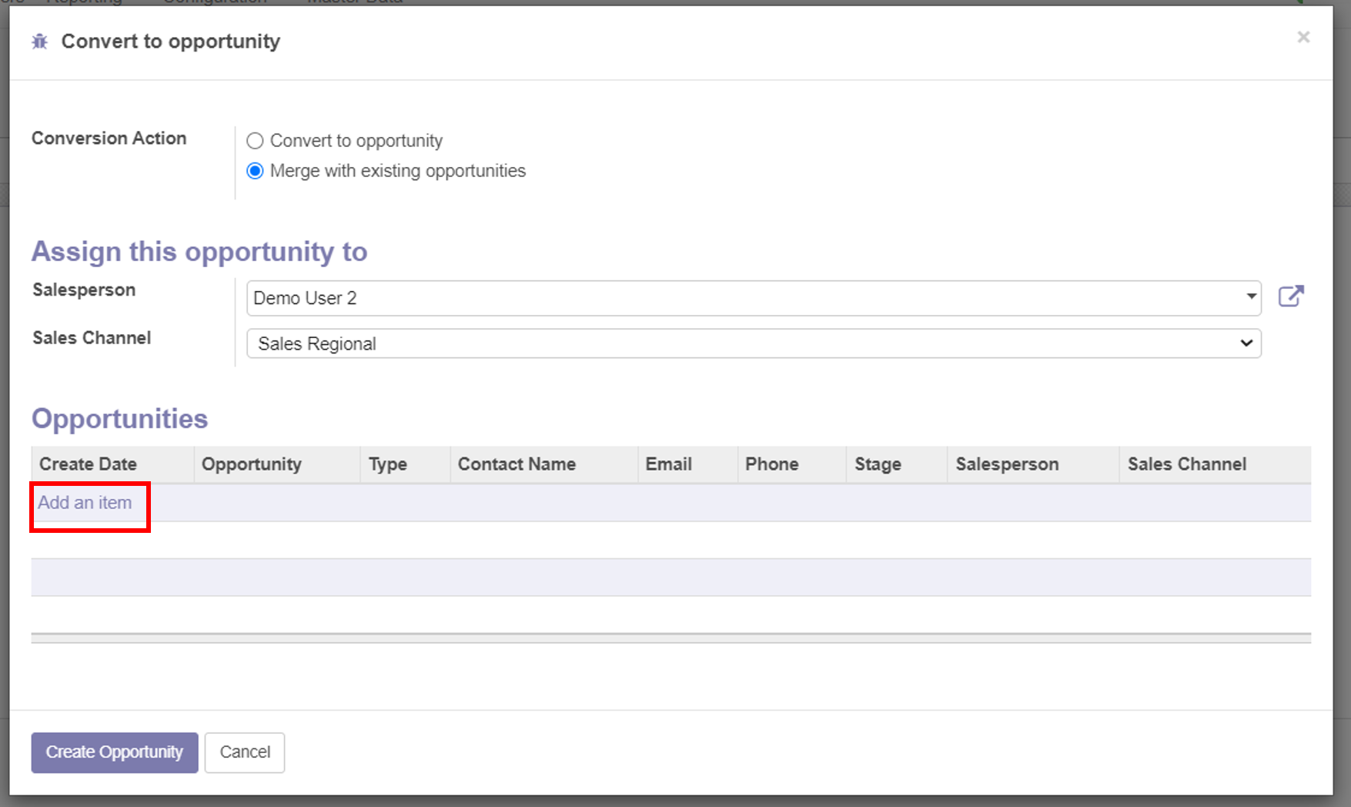
Task: Click the Salesperson field label
Action: (84, 290)
